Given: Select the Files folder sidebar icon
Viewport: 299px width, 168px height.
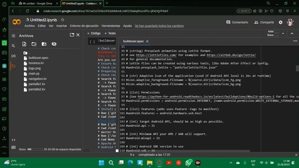Looking at the screenshot, I should (14, 66).
